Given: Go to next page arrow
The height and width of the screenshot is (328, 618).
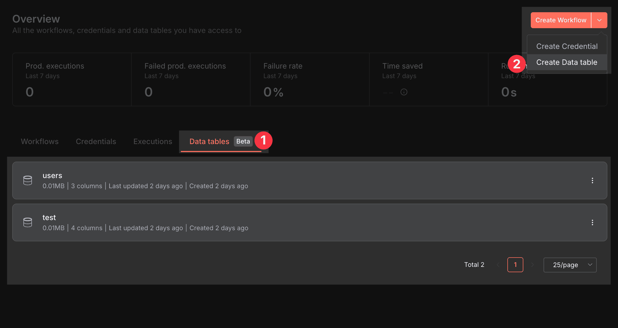Looking at the screenshot, I should [x=532, y=265].
